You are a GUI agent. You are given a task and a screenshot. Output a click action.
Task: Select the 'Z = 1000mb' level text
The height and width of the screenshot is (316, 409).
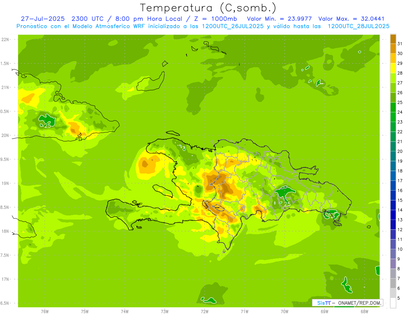coord(216,19)
